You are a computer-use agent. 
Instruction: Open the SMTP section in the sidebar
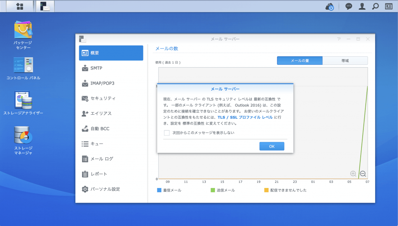pos(96,68)
